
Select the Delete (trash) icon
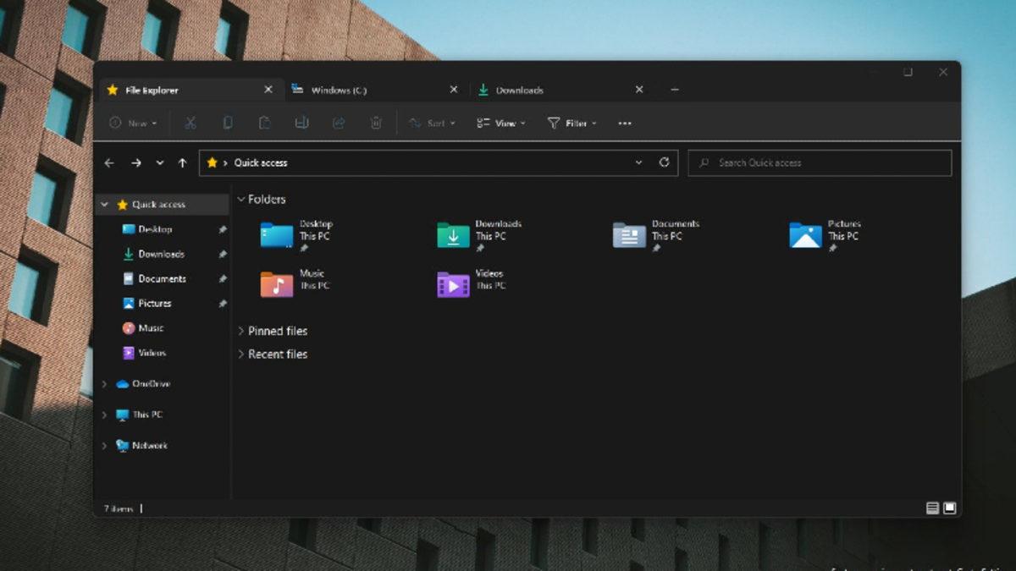tap(376, 123)
